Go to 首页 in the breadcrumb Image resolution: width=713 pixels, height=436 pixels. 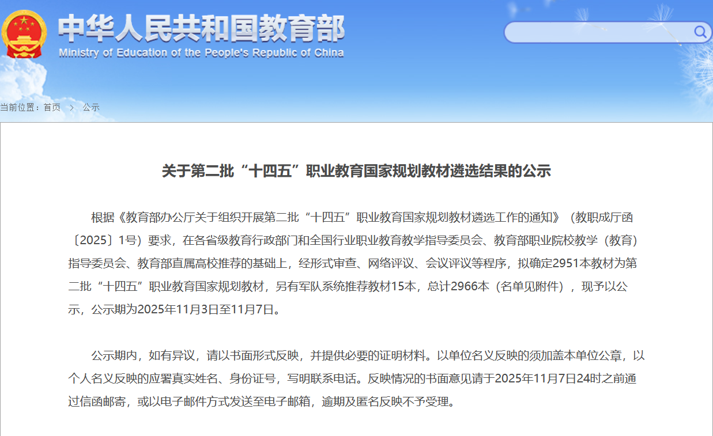coord(52,107)
